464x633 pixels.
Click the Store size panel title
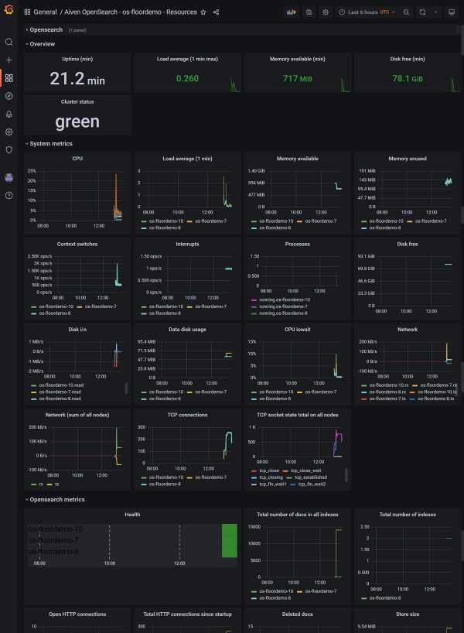[x=407, y=614]
